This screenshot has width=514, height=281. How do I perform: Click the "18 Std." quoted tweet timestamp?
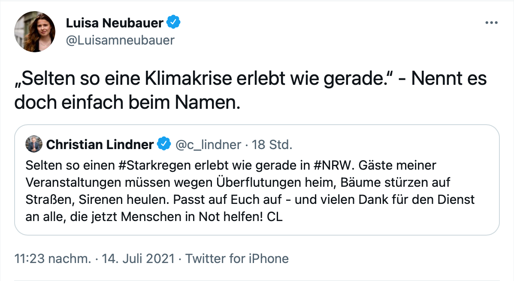pos(272,145)
